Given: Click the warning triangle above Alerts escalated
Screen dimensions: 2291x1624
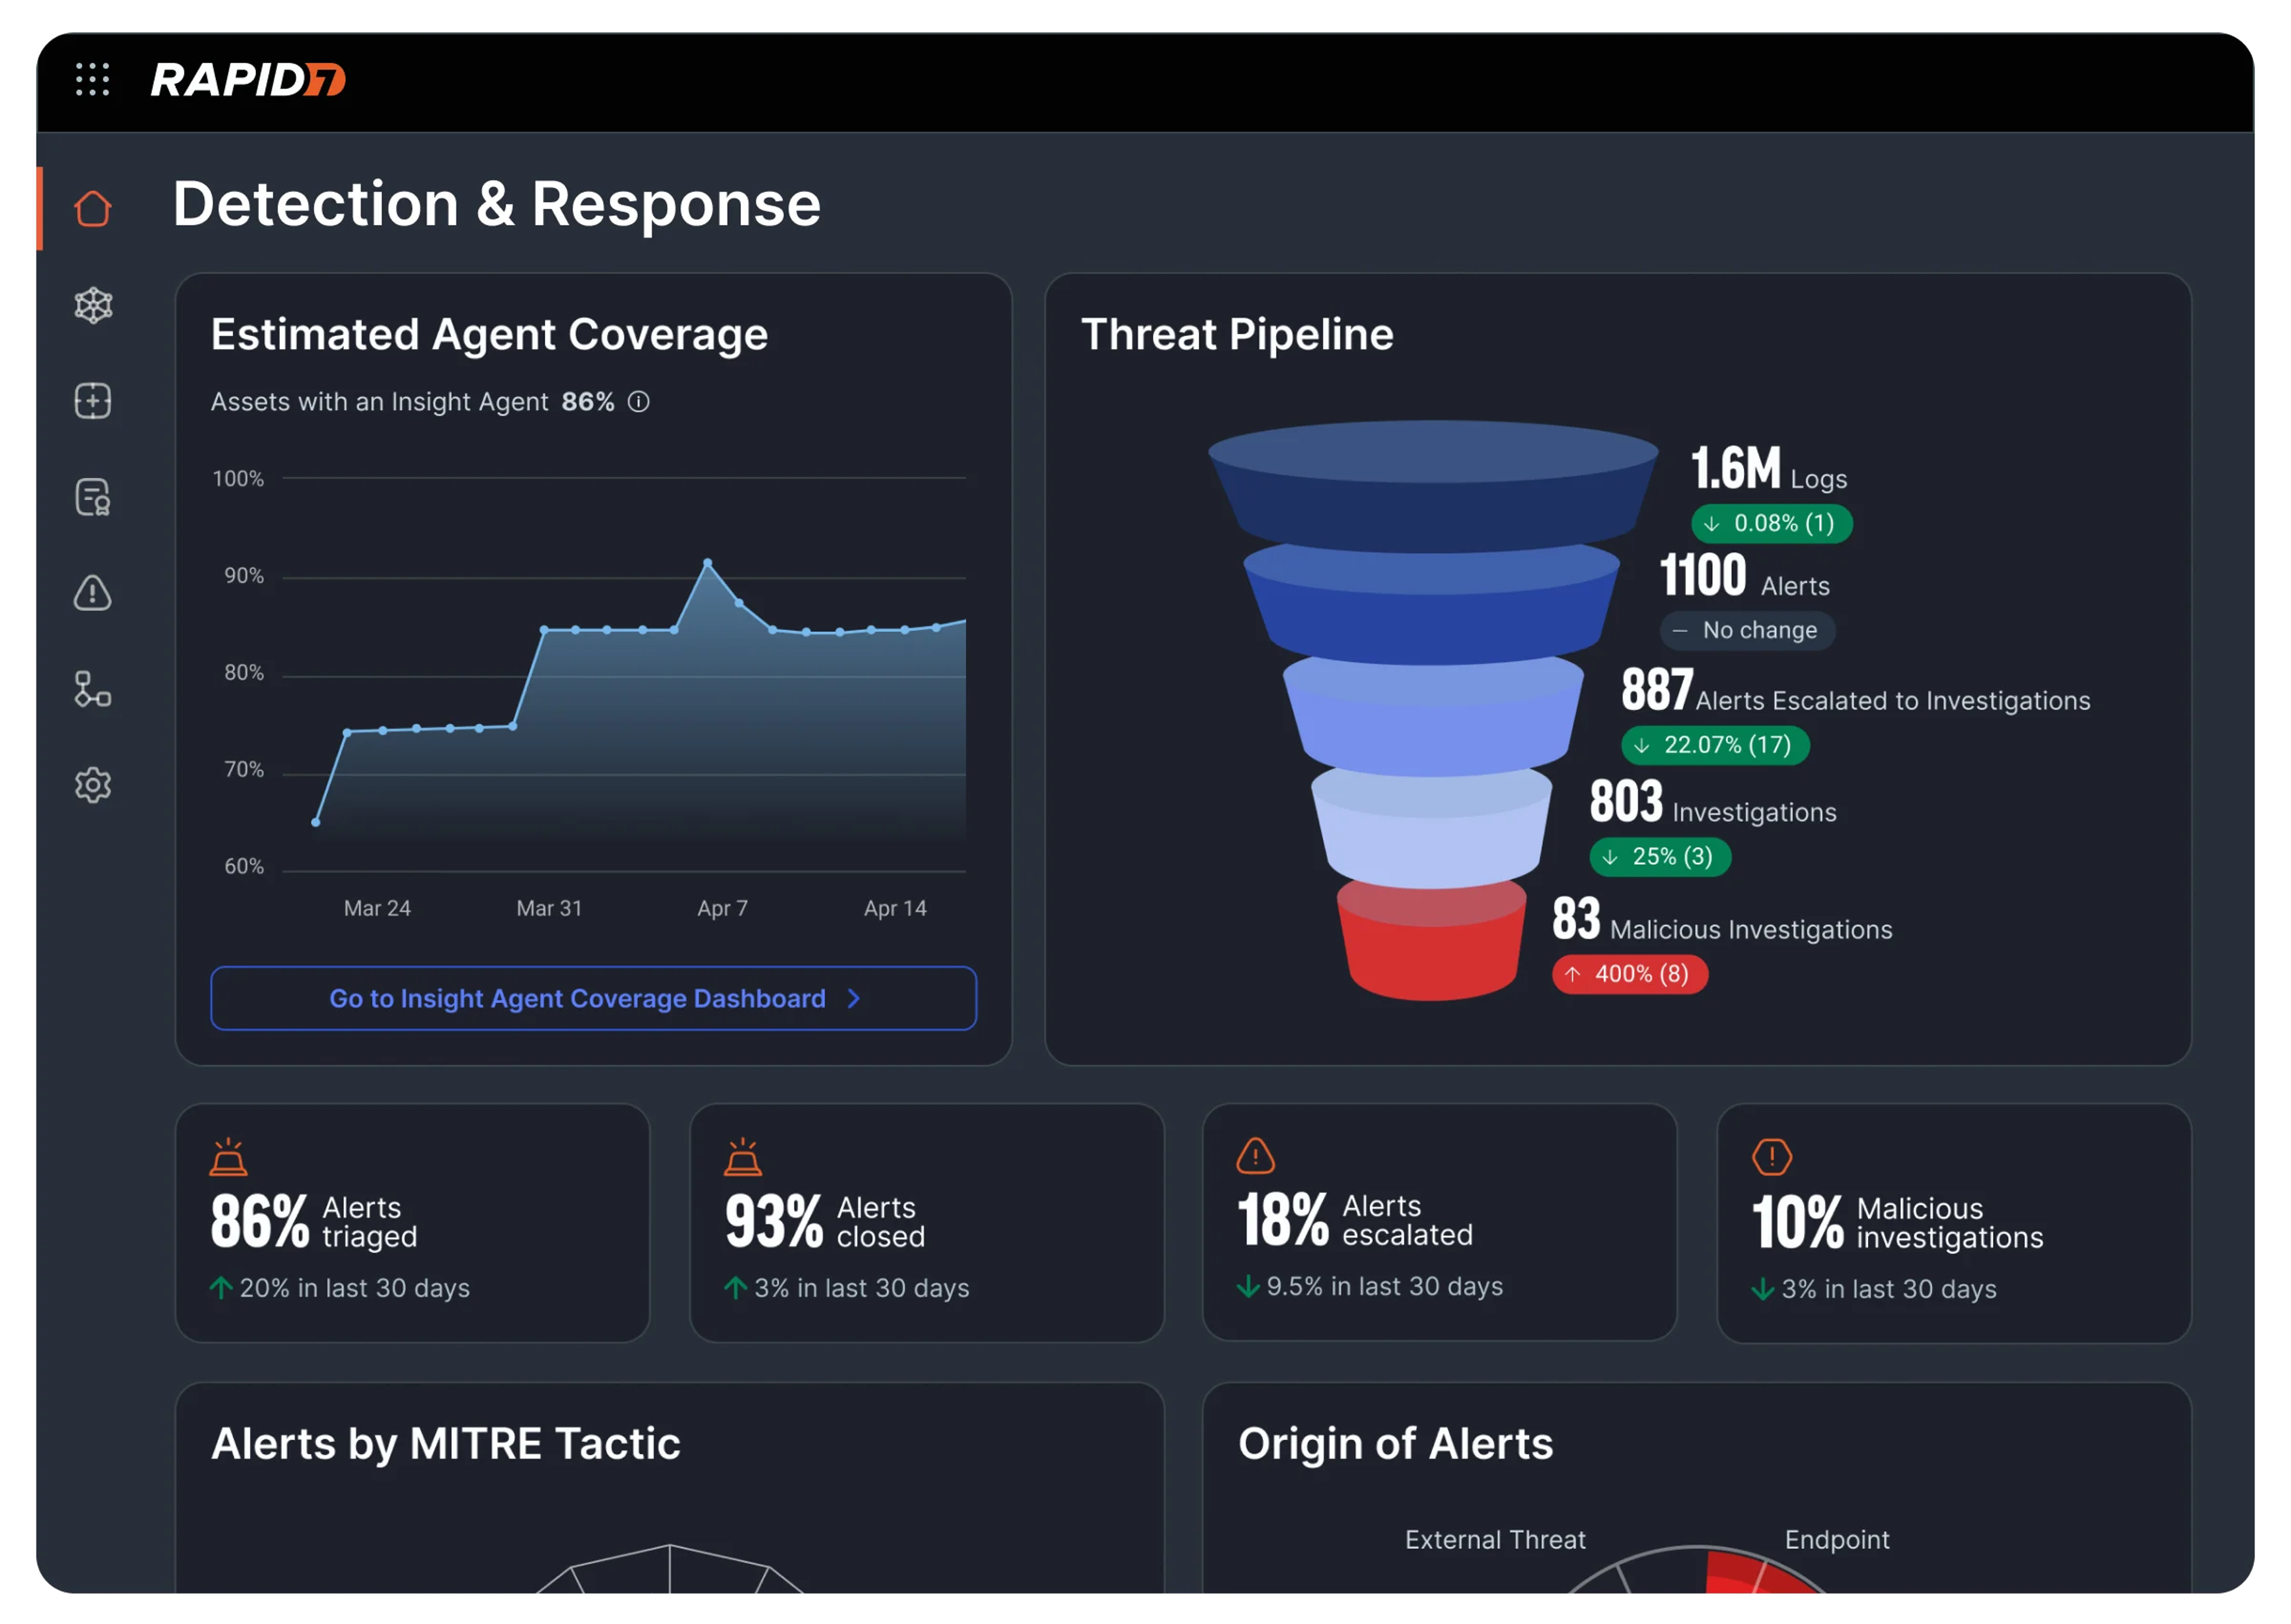Looking at the screenshot, I should [1255, 1156].
